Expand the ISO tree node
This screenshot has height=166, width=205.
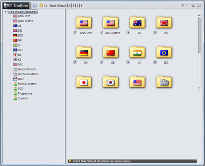(x=10, y=50)
